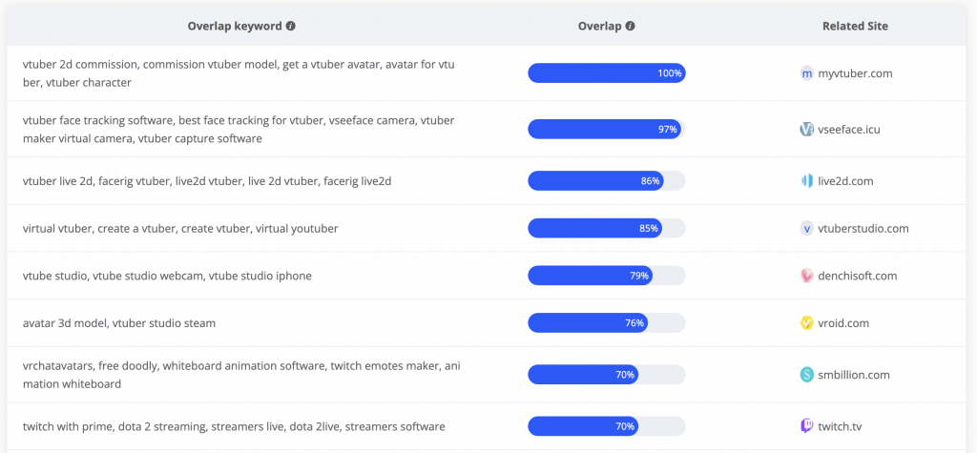The height and width of the screenshot is (453, 977).
Task: Click the info icon beside Overlap keyword
Action: [290, 26]
